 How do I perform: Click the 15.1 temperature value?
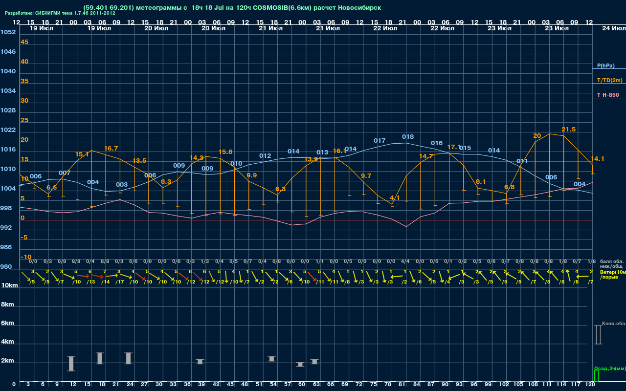(82, 154)
